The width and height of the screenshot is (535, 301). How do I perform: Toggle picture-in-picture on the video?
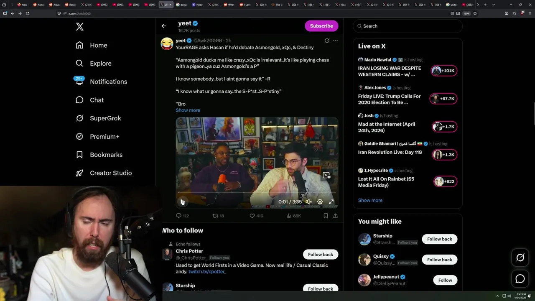[x=326, y=176]
